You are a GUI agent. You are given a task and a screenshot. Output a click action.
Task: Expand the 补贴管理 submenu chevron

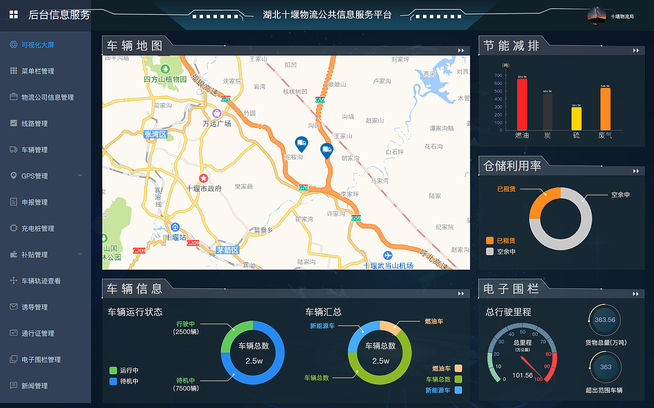coord(80,254)
